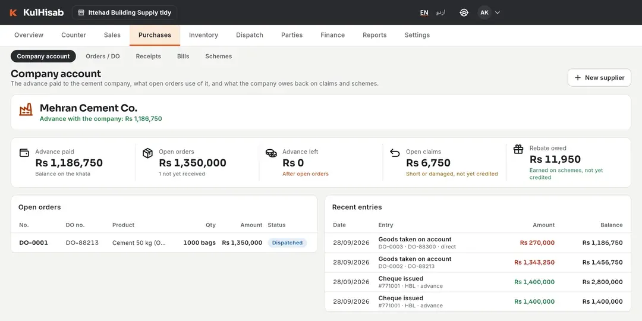Click the factory icon next to Mehran Cement Co.
Image resolution: width=642 pixels, height=321 pixels.
[26, 109]
